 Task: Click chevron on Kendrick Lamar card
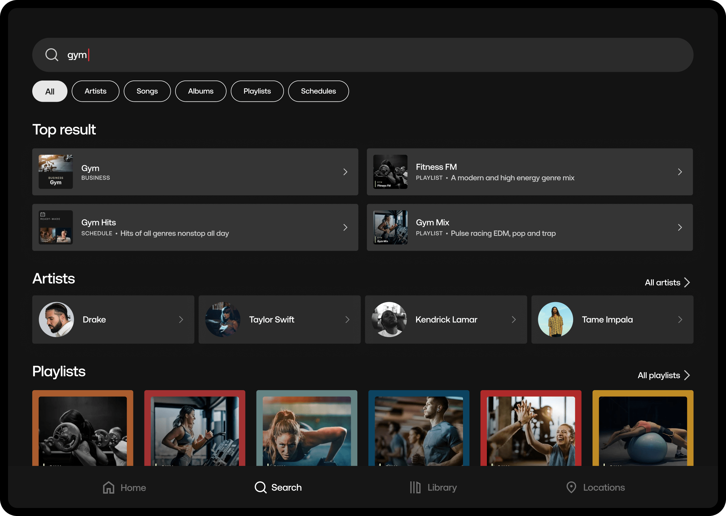click(x=513, y=319)
